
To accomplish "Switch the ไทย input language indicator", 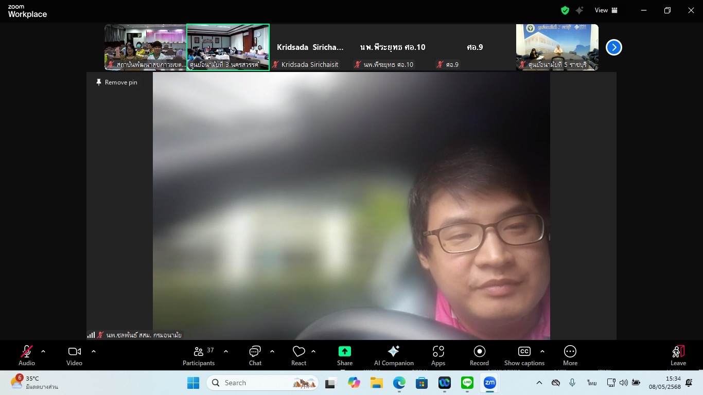I will (x=592, y=383).
